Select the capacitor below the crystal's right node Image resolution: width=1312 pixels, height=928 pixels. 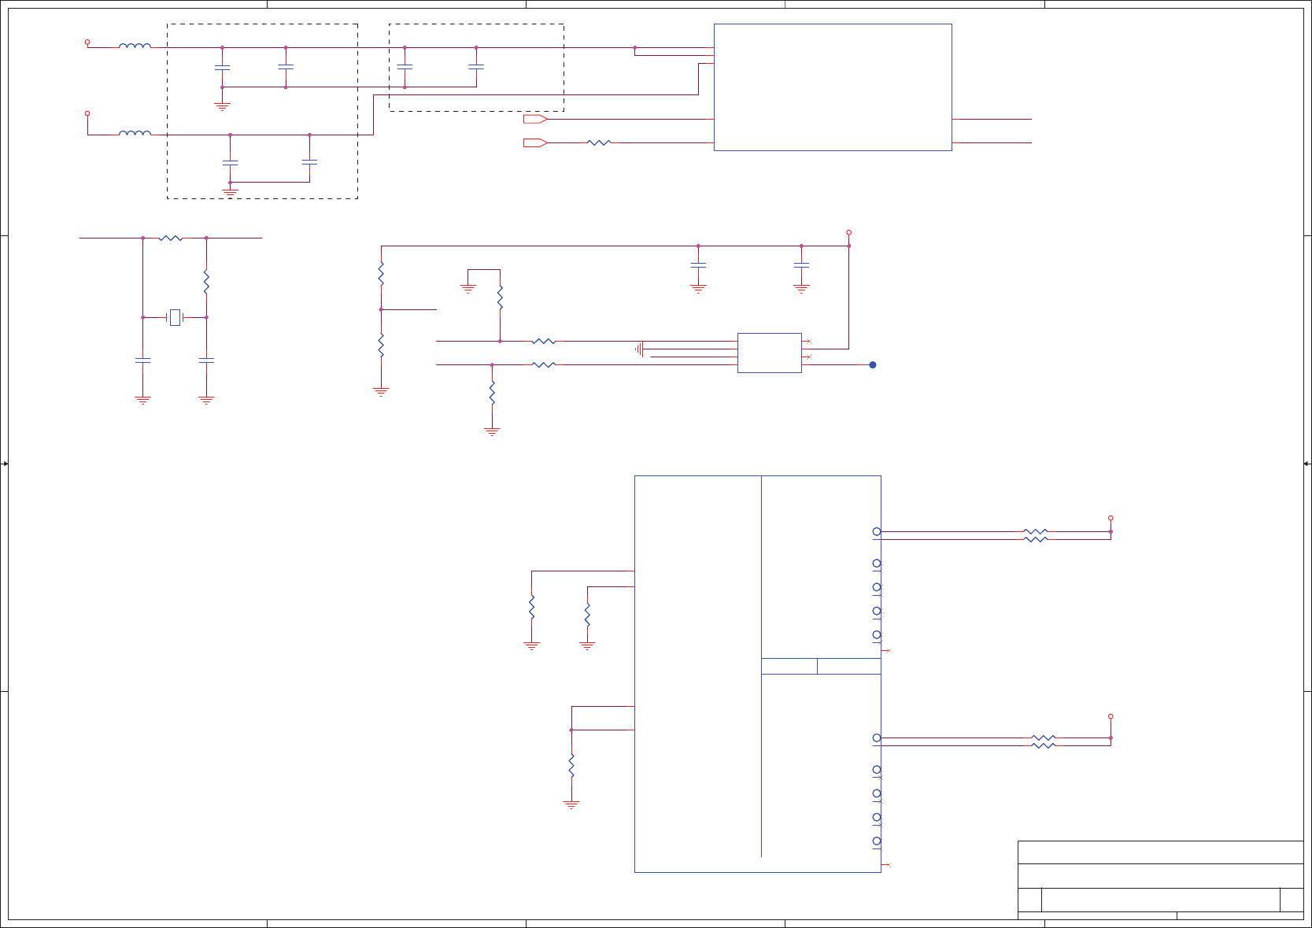click(x=206, y=360)
